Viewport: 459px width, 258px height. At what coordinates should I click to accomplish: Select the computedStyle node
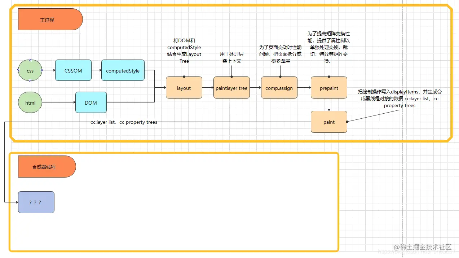[x=123, y=70]
